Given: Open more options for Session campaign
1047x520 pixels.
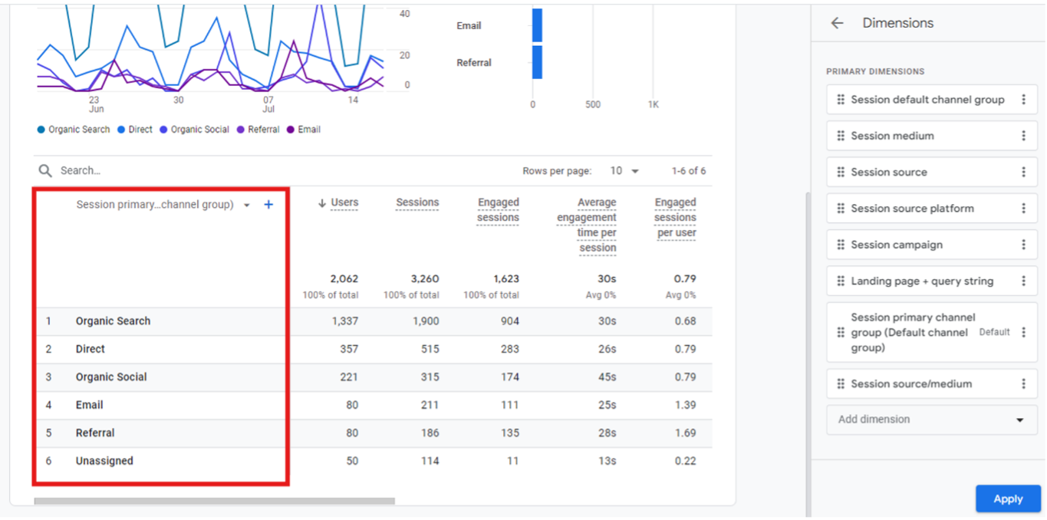Looking at the screenshot, I should point(1023,245).
